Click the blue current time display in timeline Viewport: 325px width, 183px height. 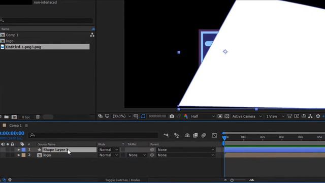[12, 133]
